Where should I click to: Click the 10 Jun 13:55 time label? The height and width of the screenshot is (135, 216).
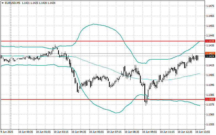pyautogui.click(x=203, y=132)
